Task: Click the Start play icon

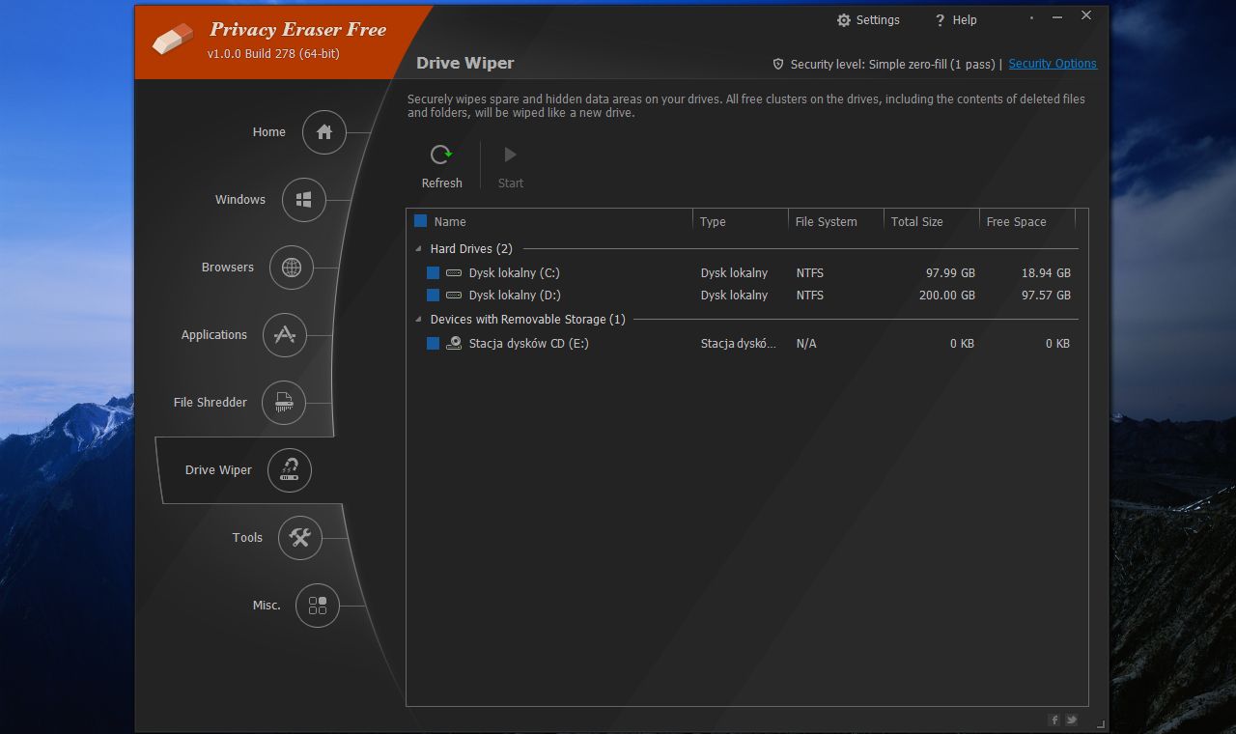Action: [510, 155]
